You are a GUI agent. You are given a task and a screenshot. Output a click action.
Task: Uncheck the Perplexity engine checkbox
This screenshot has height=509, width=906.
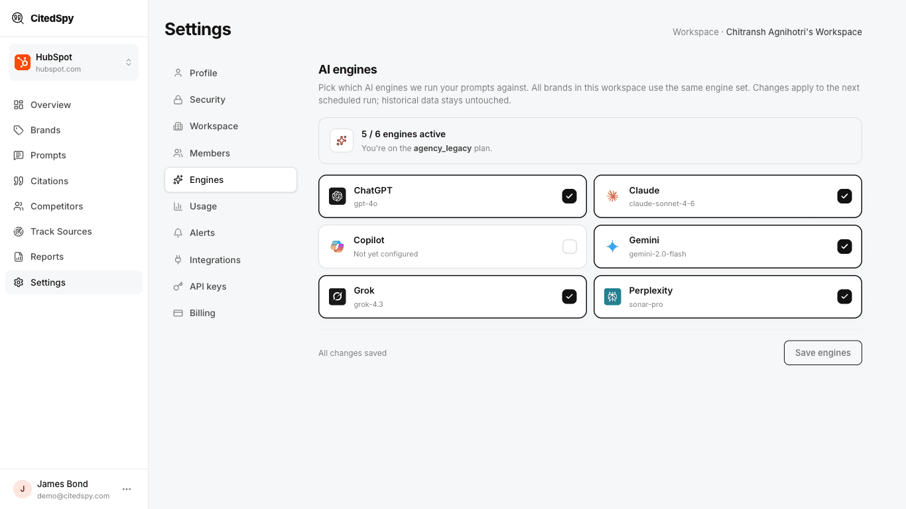pos(844,296)
